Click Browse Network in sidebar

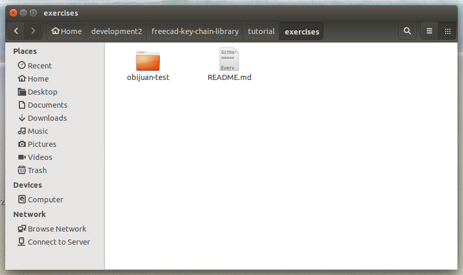[57, 229]
